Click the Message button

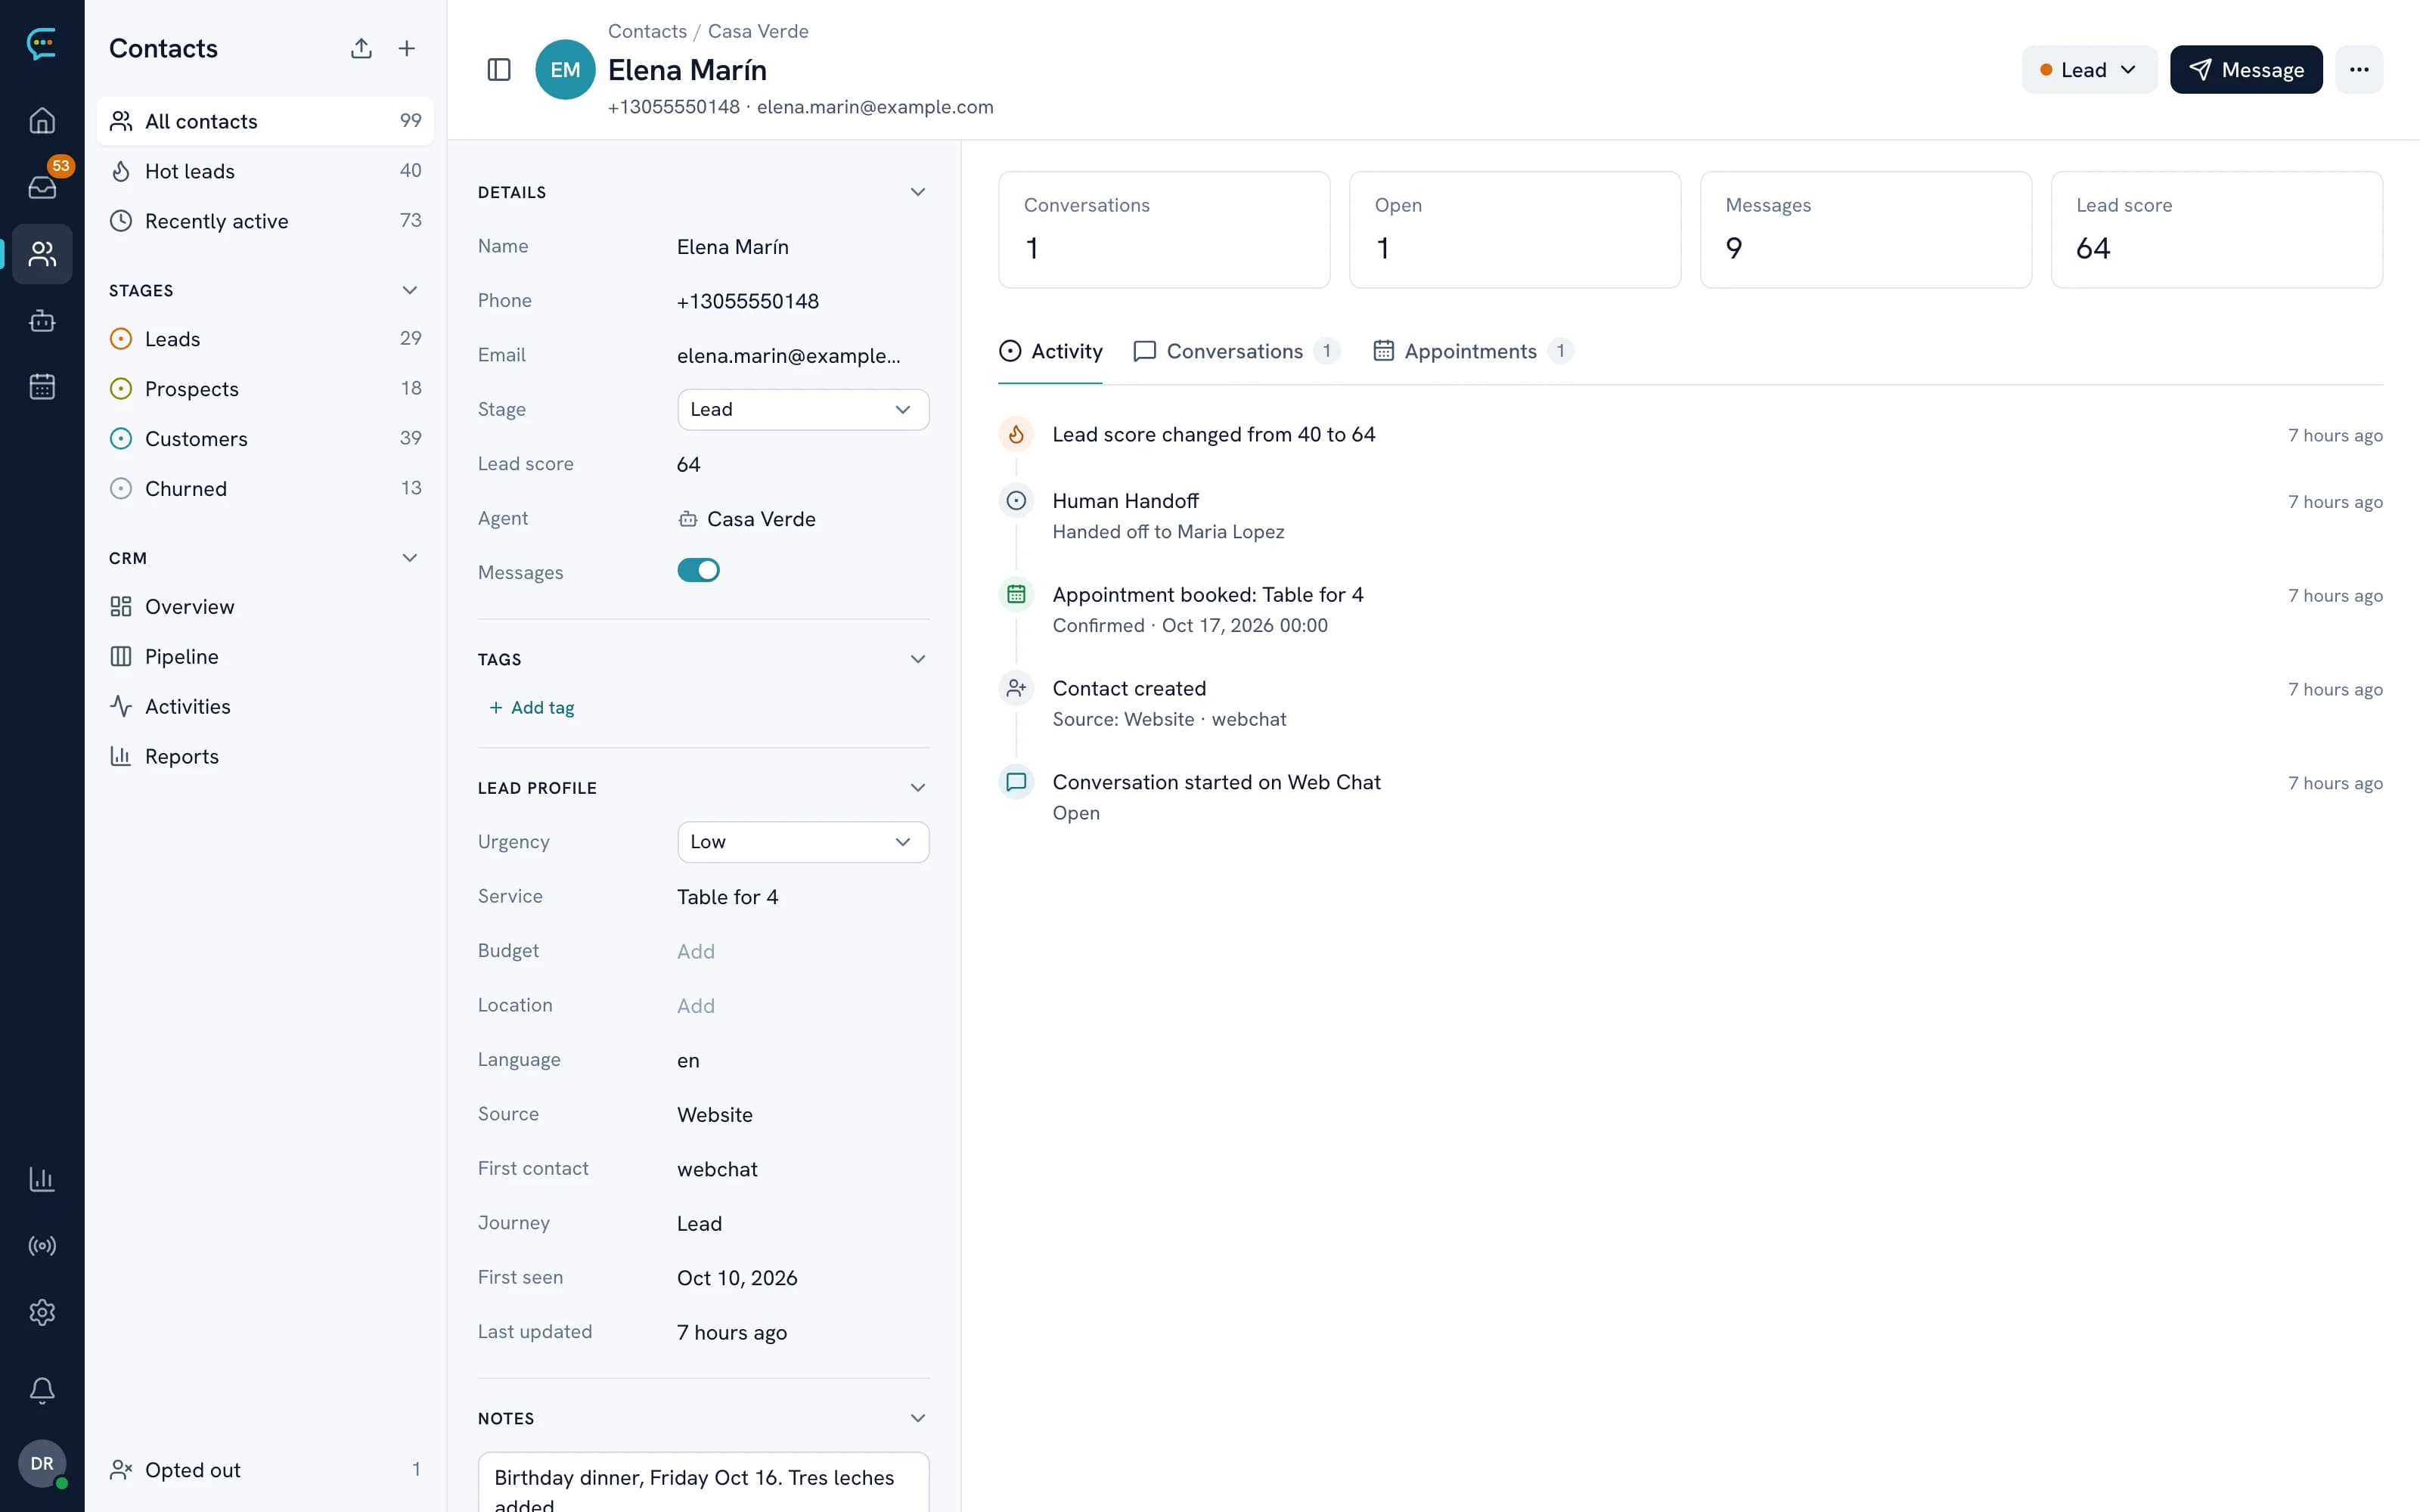tap(2246, 69)
